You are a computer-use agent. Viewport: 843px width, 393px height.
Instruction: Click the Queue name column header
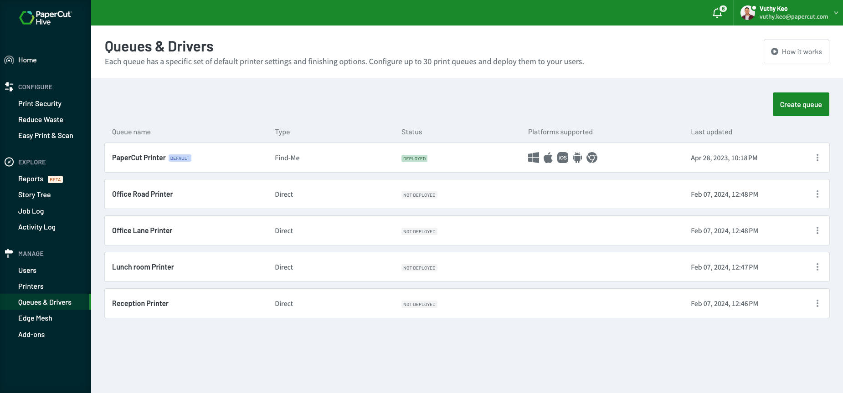pos(131,132)
